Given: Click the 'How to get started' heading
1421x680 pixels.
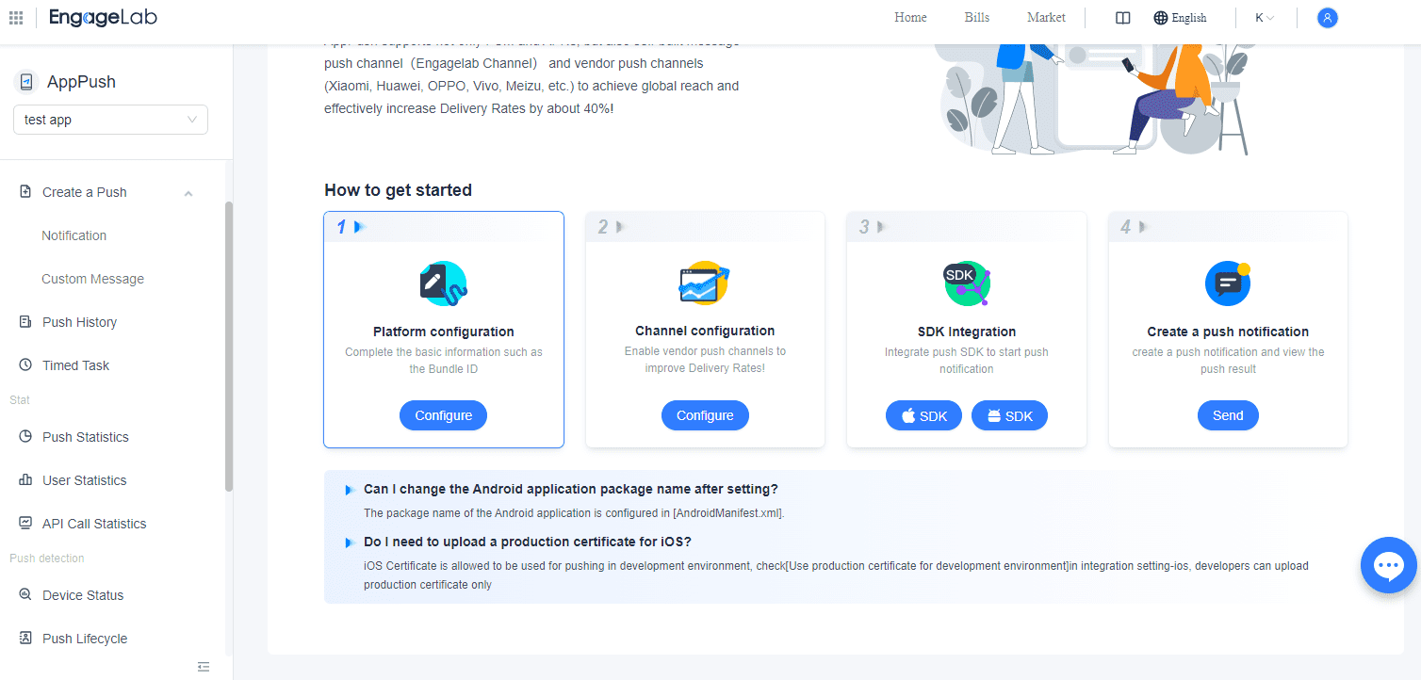Looking at the screenshot, I should tap(398, 190).
